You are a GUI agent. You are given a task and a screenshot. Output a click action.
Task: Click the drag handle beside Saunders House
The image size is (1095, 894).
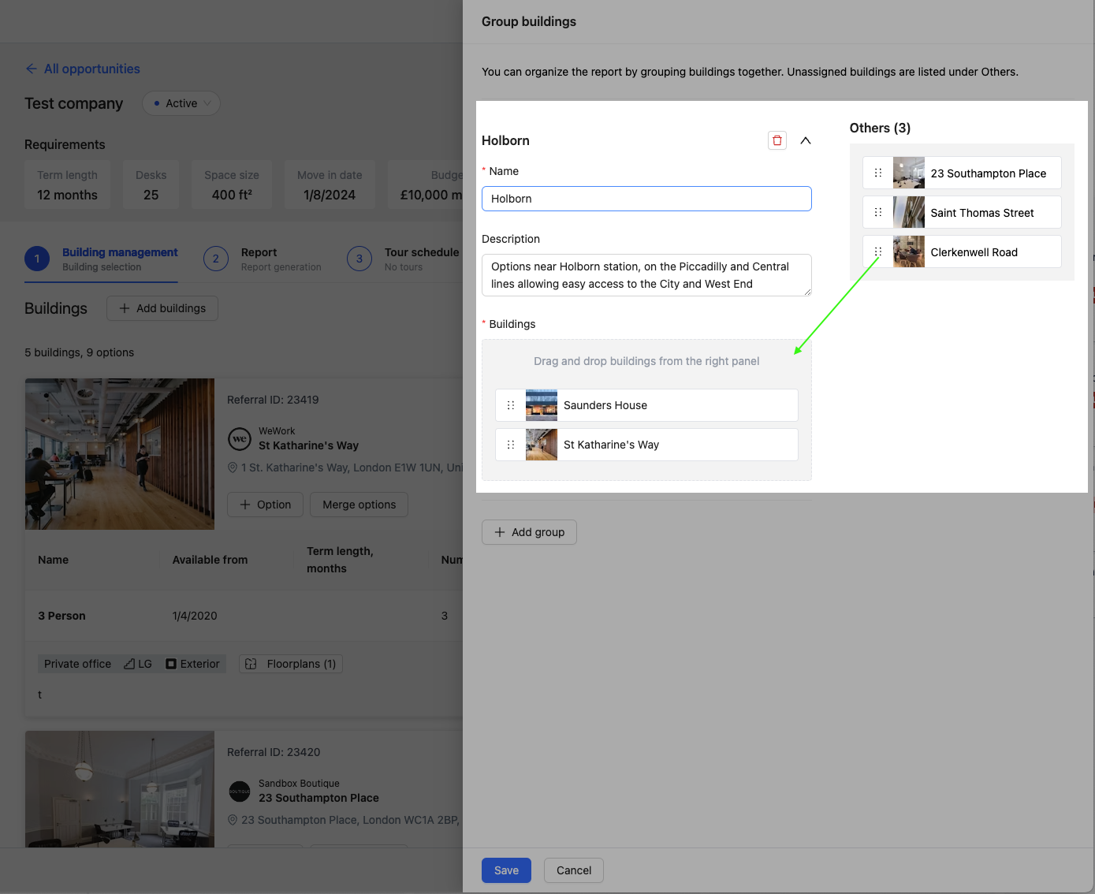(510, 404)
